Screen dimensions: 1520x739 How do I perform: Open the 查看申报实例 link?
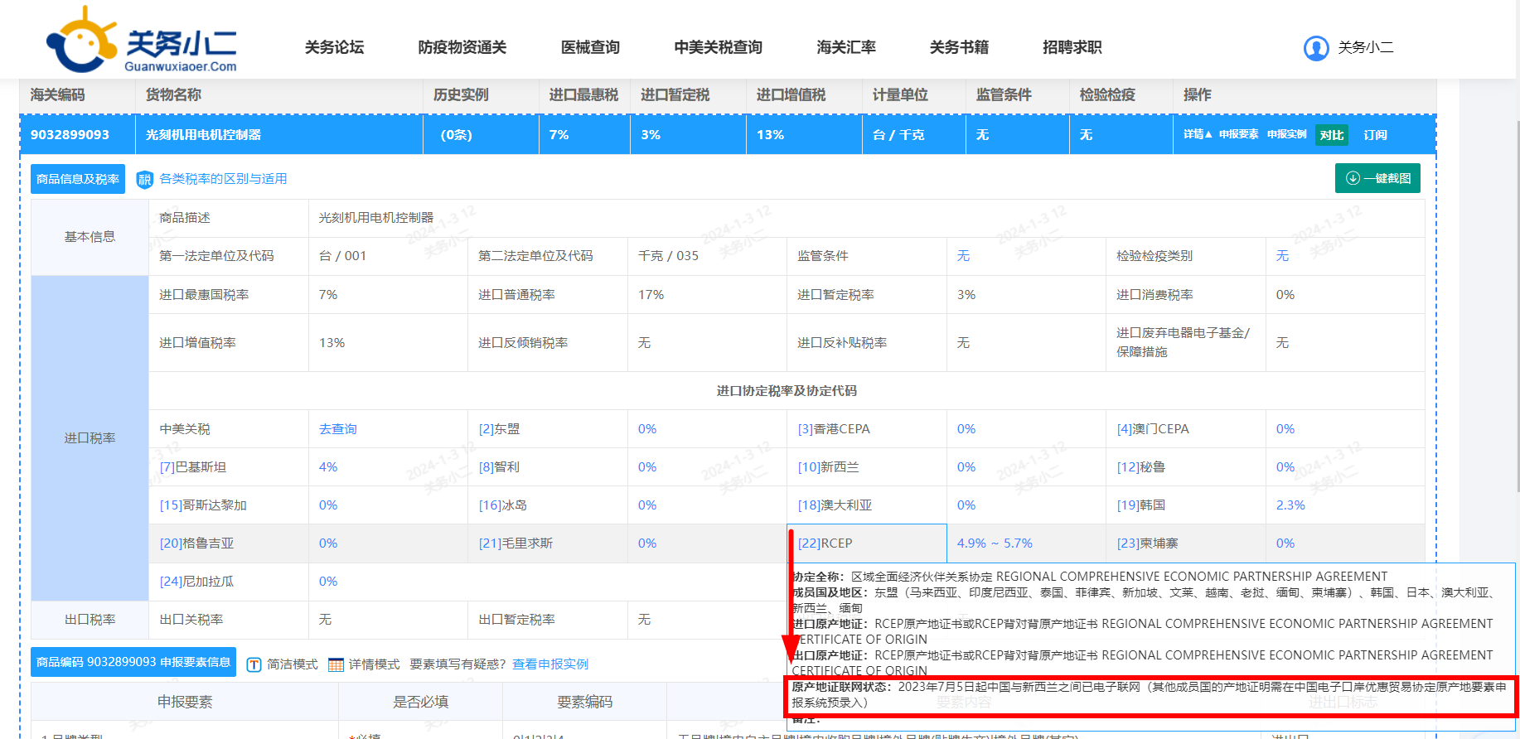[550, 664]
